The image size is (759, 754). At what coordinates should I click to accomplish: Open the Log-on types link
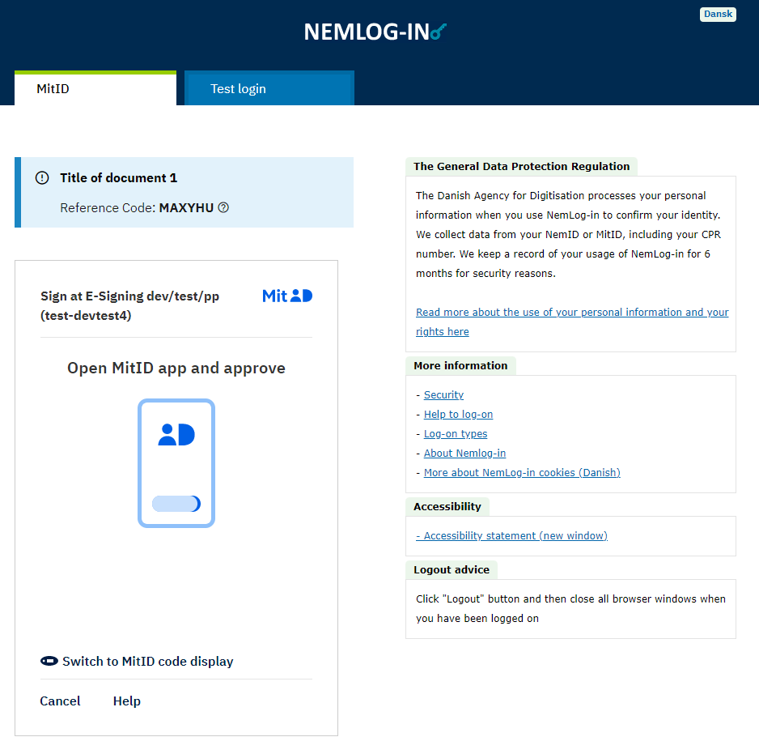[456, 434]
